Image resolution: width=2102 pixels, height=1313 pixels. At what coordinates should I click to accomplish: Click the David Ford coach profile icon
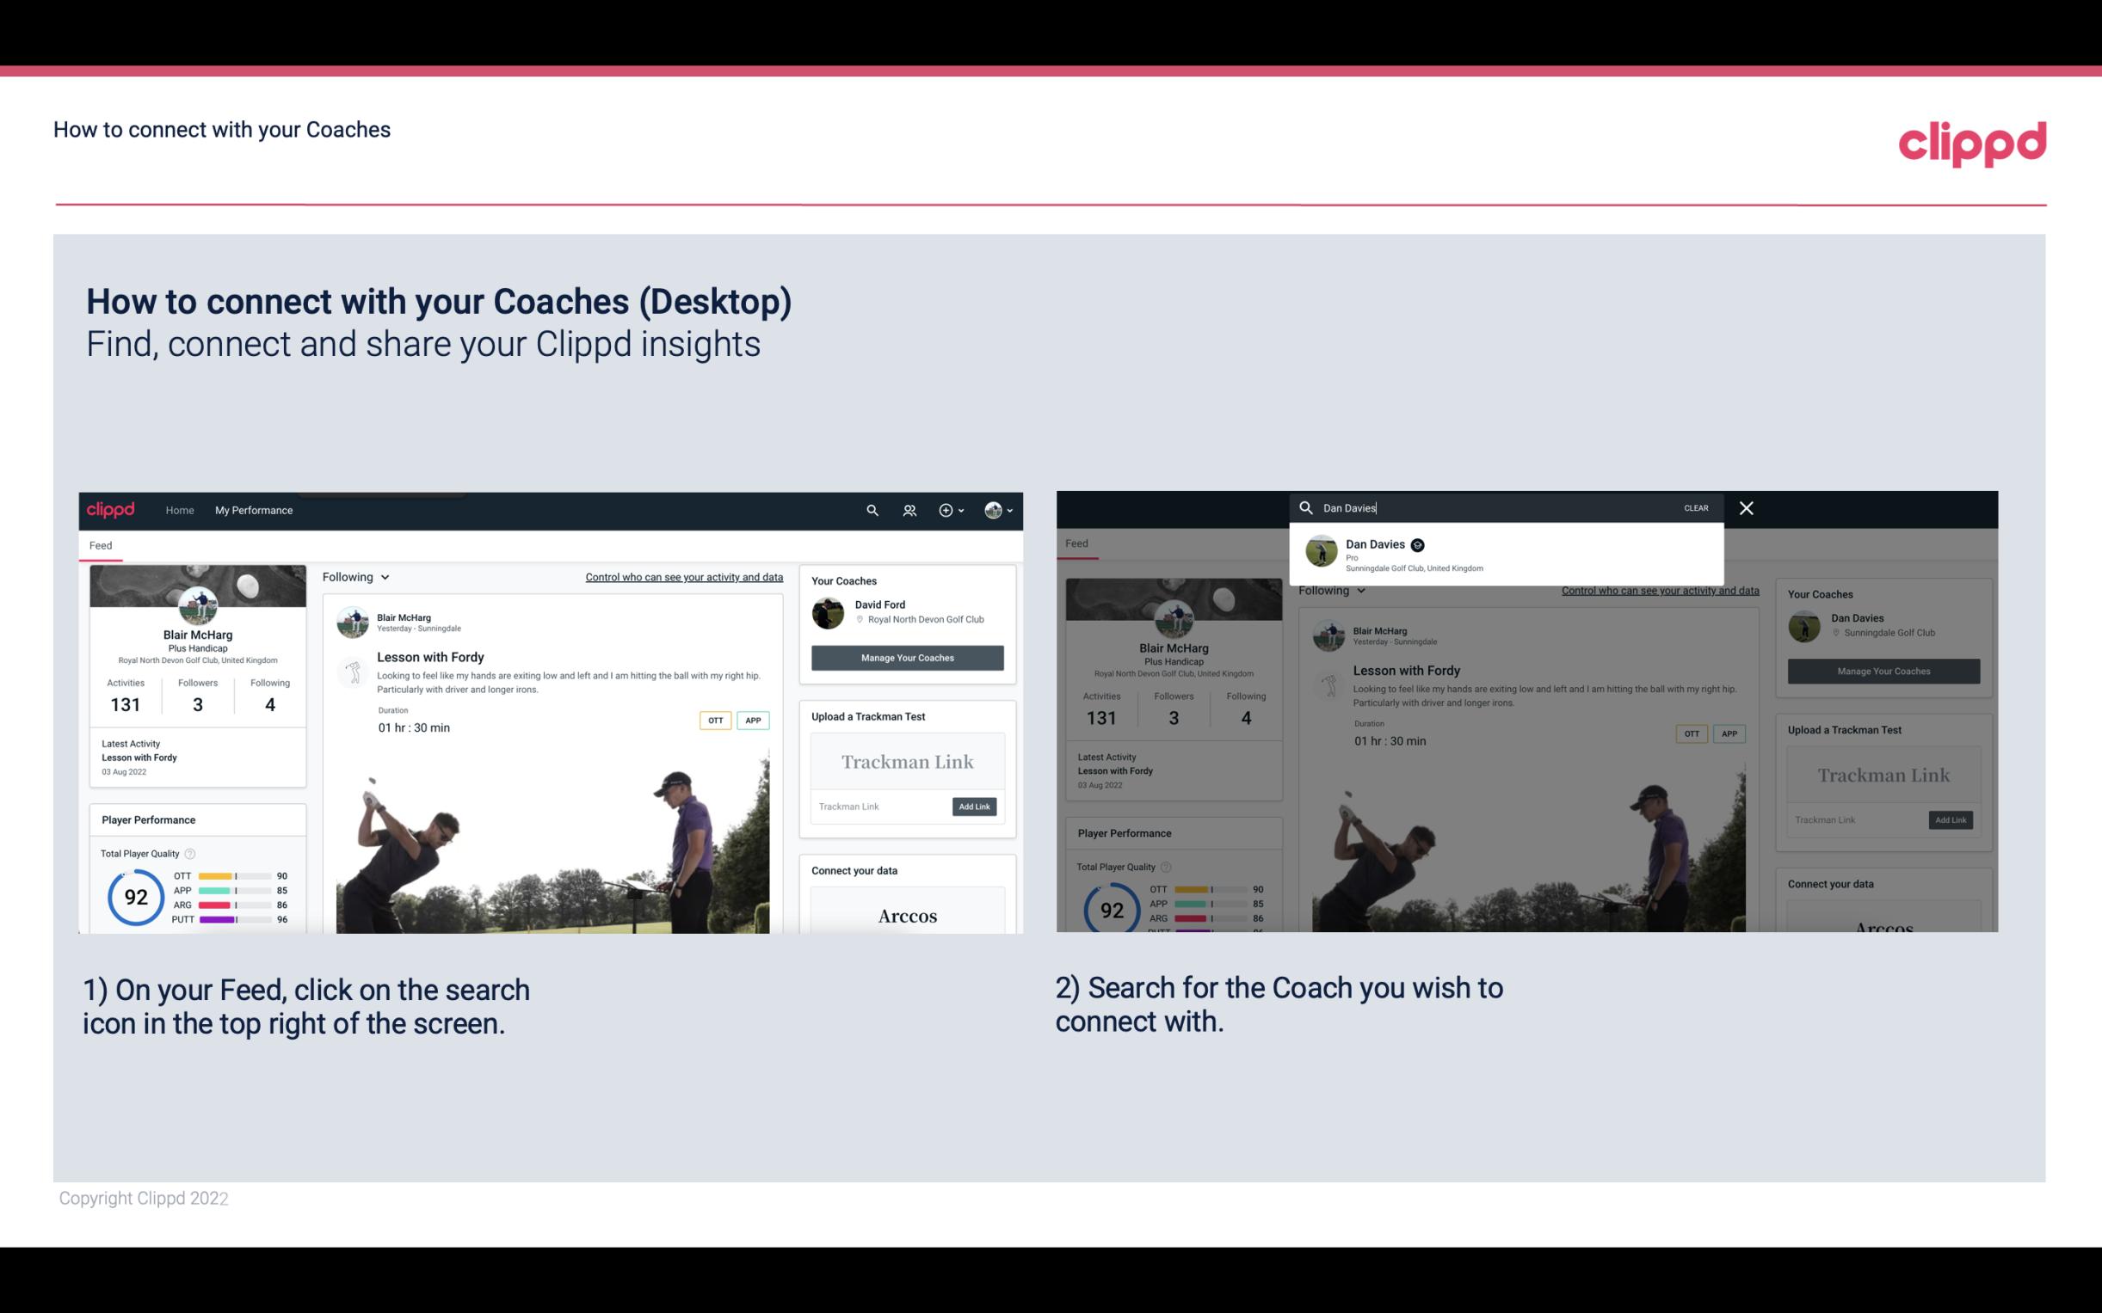click(x=829, y=611)
